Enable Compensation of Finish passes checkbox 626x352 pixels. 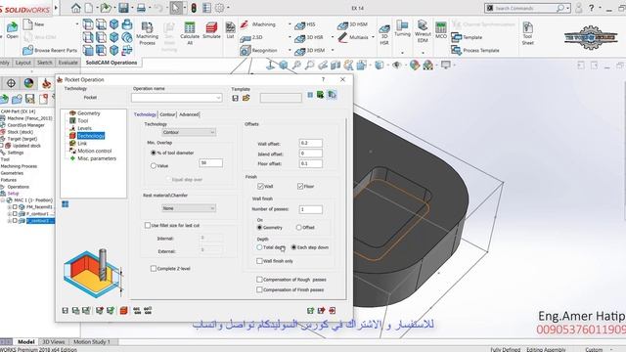(x=259, y=289)
